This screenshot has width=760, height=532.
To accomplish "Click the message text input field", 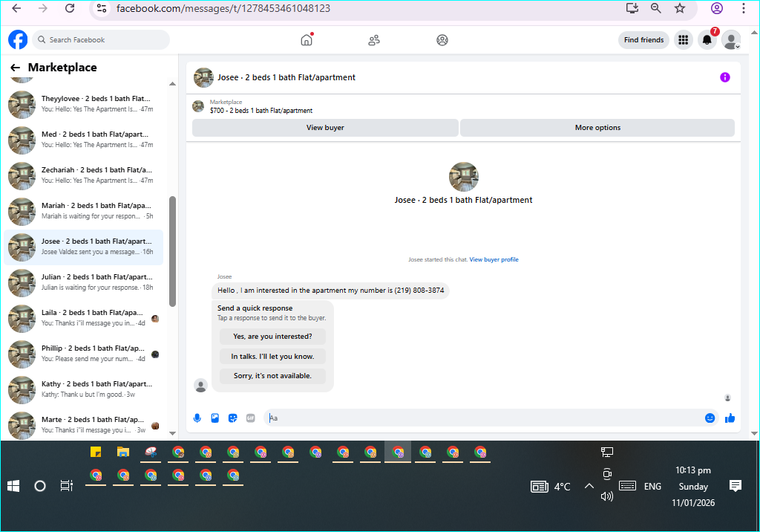I will click(x=485, y=418).
